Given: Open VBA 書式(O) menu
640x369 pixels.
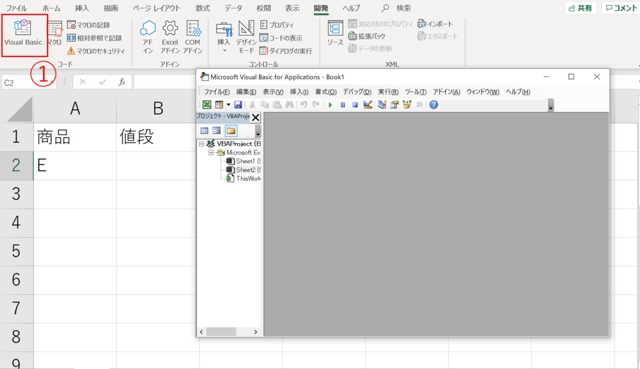Looking at the screenshot, I should click(325, 92).
